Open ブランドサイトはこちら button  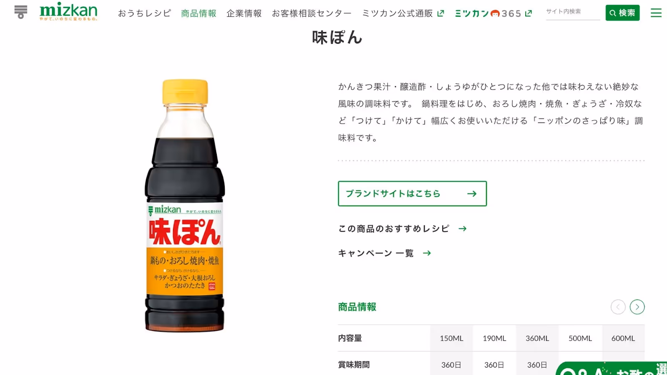pos(412,193)
